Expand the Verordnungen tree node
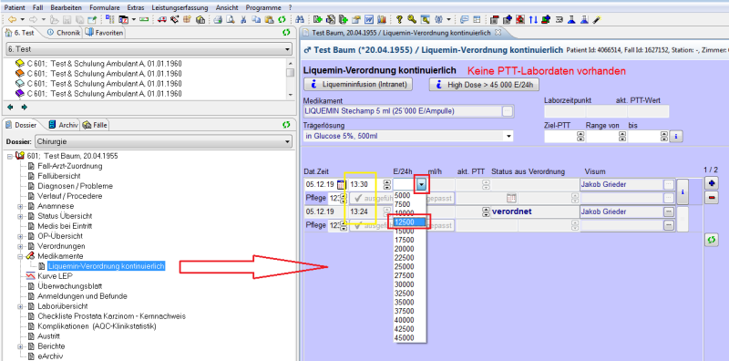 [20, 246]
